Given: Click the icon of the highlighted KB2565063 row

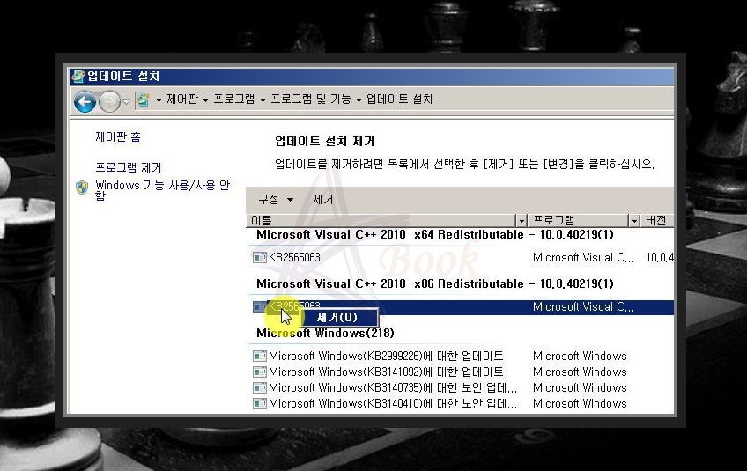Looking at the screenshot, I should point(259,306).
